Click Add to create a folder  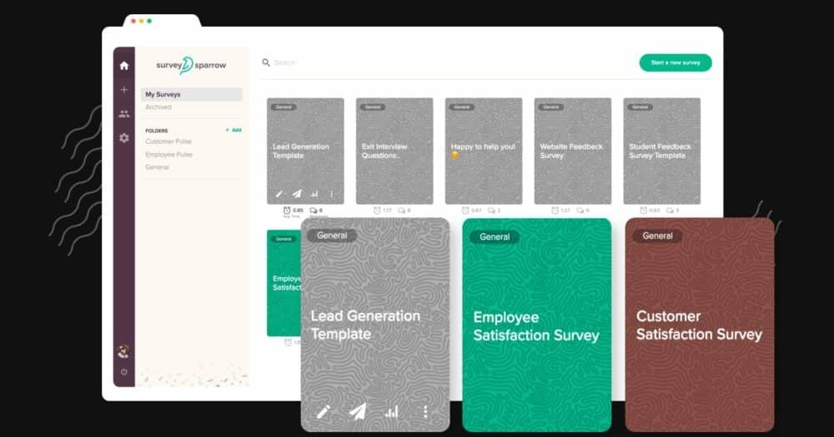point(234,130)
